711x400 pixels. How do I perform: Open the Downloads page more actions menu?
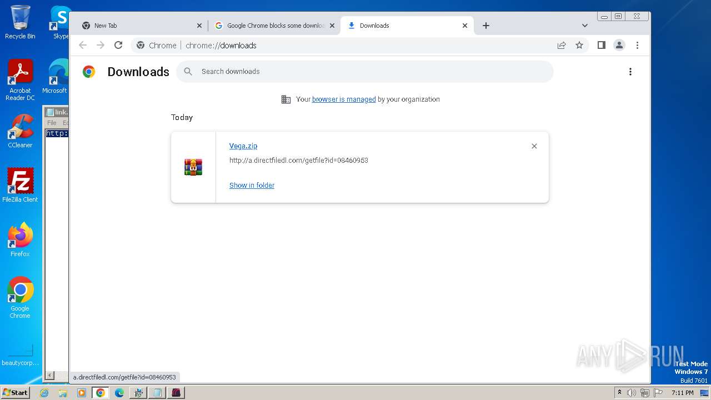[x=630, y=72]
